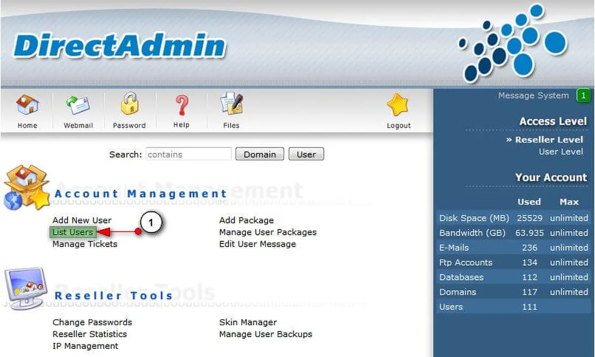Click the Your Account heading
Screen dimensions: 595x357
click(551, 177)
